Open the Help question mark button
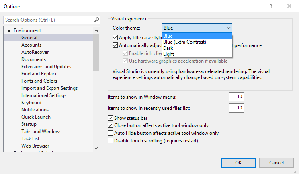This screenshot has height=174, width=299. (271, 6)
